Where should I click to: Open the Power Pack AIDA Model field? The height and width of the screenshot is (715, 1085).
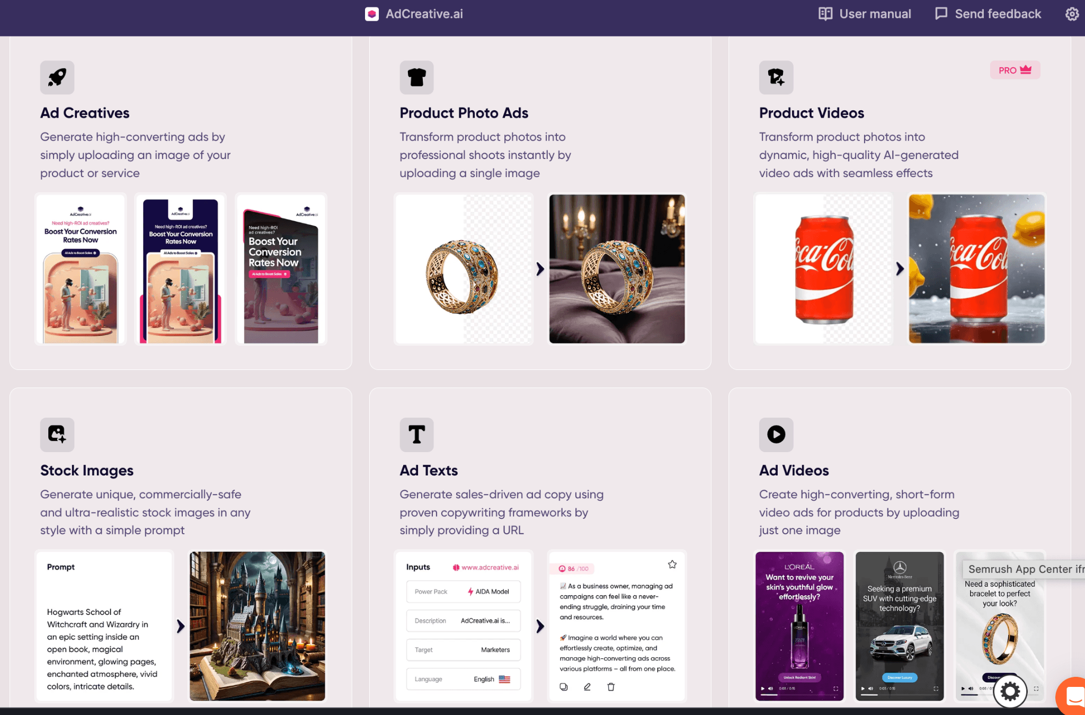463,592
